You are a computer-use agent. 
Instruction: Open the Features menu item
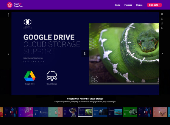click(128, 5)
